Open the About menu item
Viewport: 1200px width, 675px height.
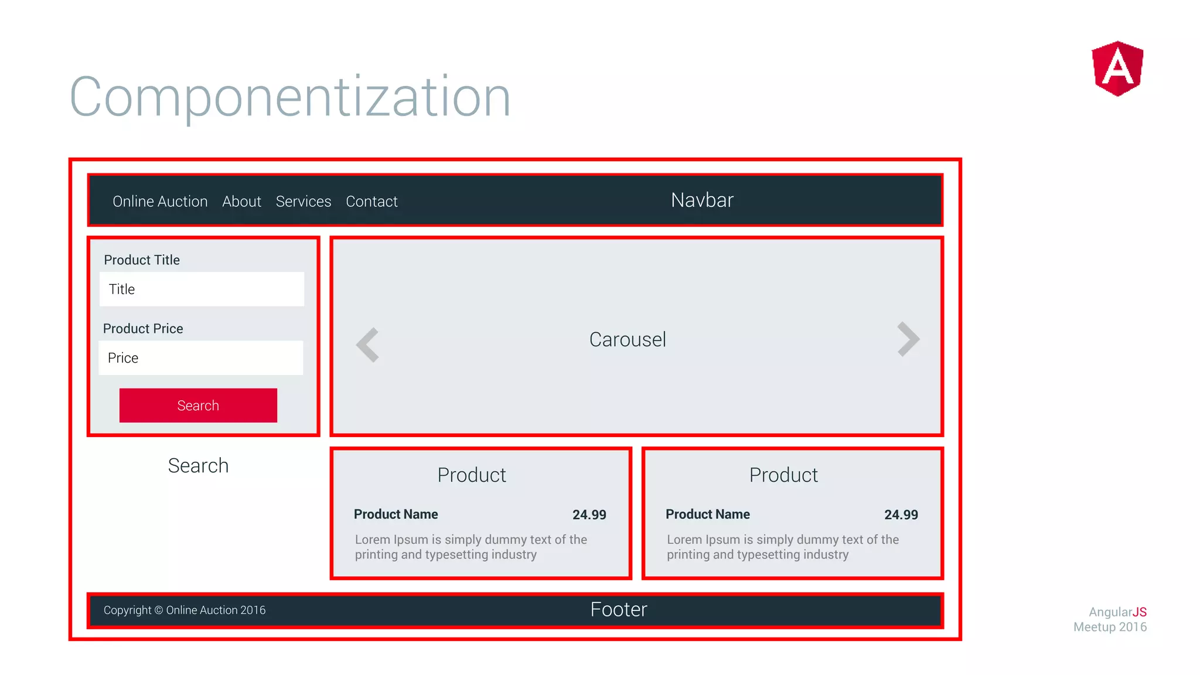(241, 201)
